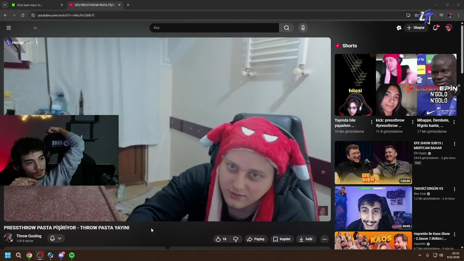Click the YouTube search magnifier button
This screenshot has width=464, height=261.
click(x=286, y=28)
